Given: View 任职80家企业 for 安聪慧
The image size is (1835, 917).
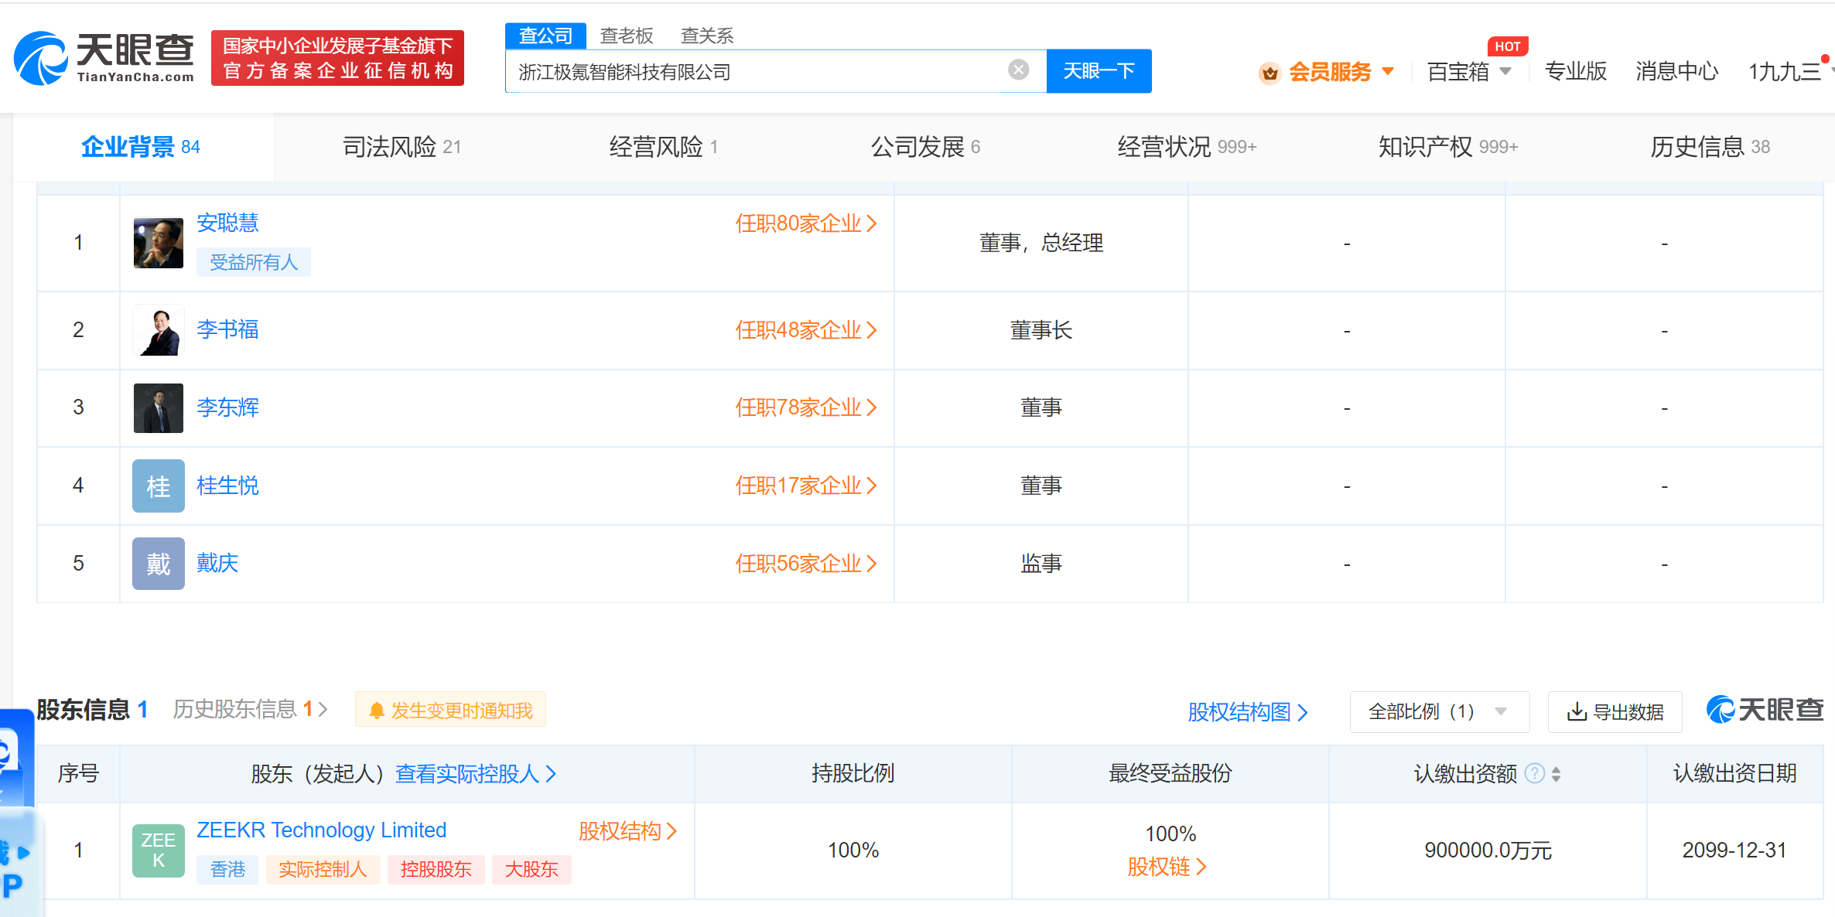Looking at the screenshot, I should pos(805,223).
